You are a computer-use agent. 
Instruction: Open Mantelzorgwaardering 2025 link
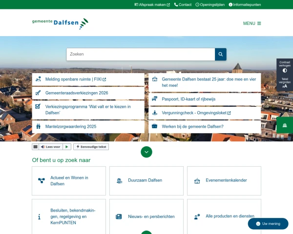coord(88,127)
